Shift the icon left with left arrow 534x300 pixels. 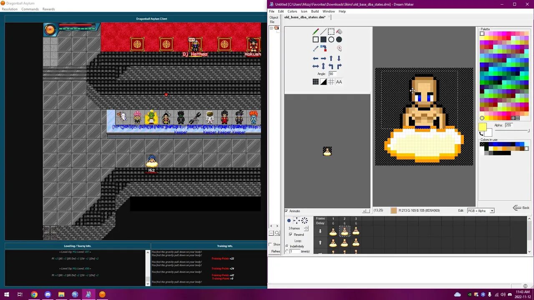[316, 58]
